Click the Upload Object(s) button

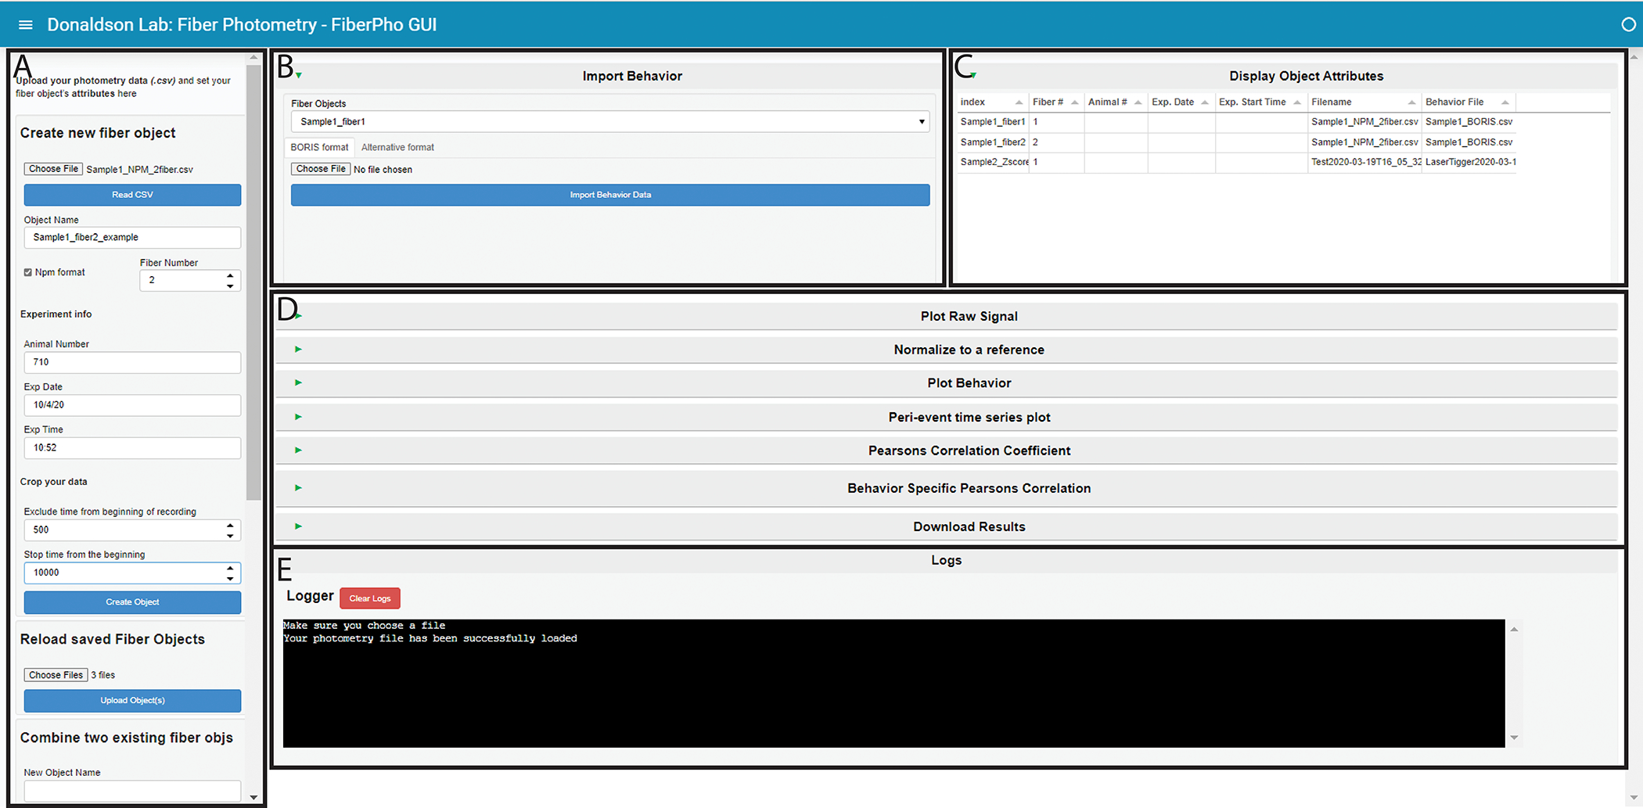pyautogui.click(x=132, y=701)
